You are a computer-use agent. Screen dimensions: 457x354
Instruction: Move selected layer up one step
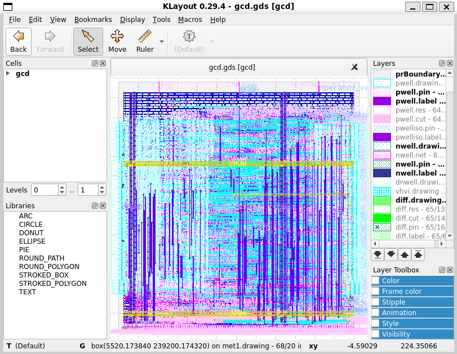pyautogui.click(x=405, y=255)
